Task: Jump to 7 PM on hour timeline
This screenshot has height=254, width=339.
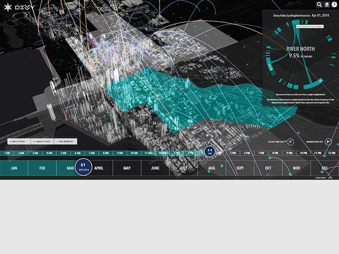Action: (x=261, y=153)
